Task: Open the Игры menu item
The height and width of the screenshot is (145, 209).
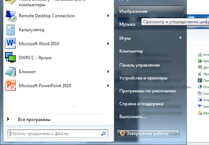Action: (x=150, y=38)
